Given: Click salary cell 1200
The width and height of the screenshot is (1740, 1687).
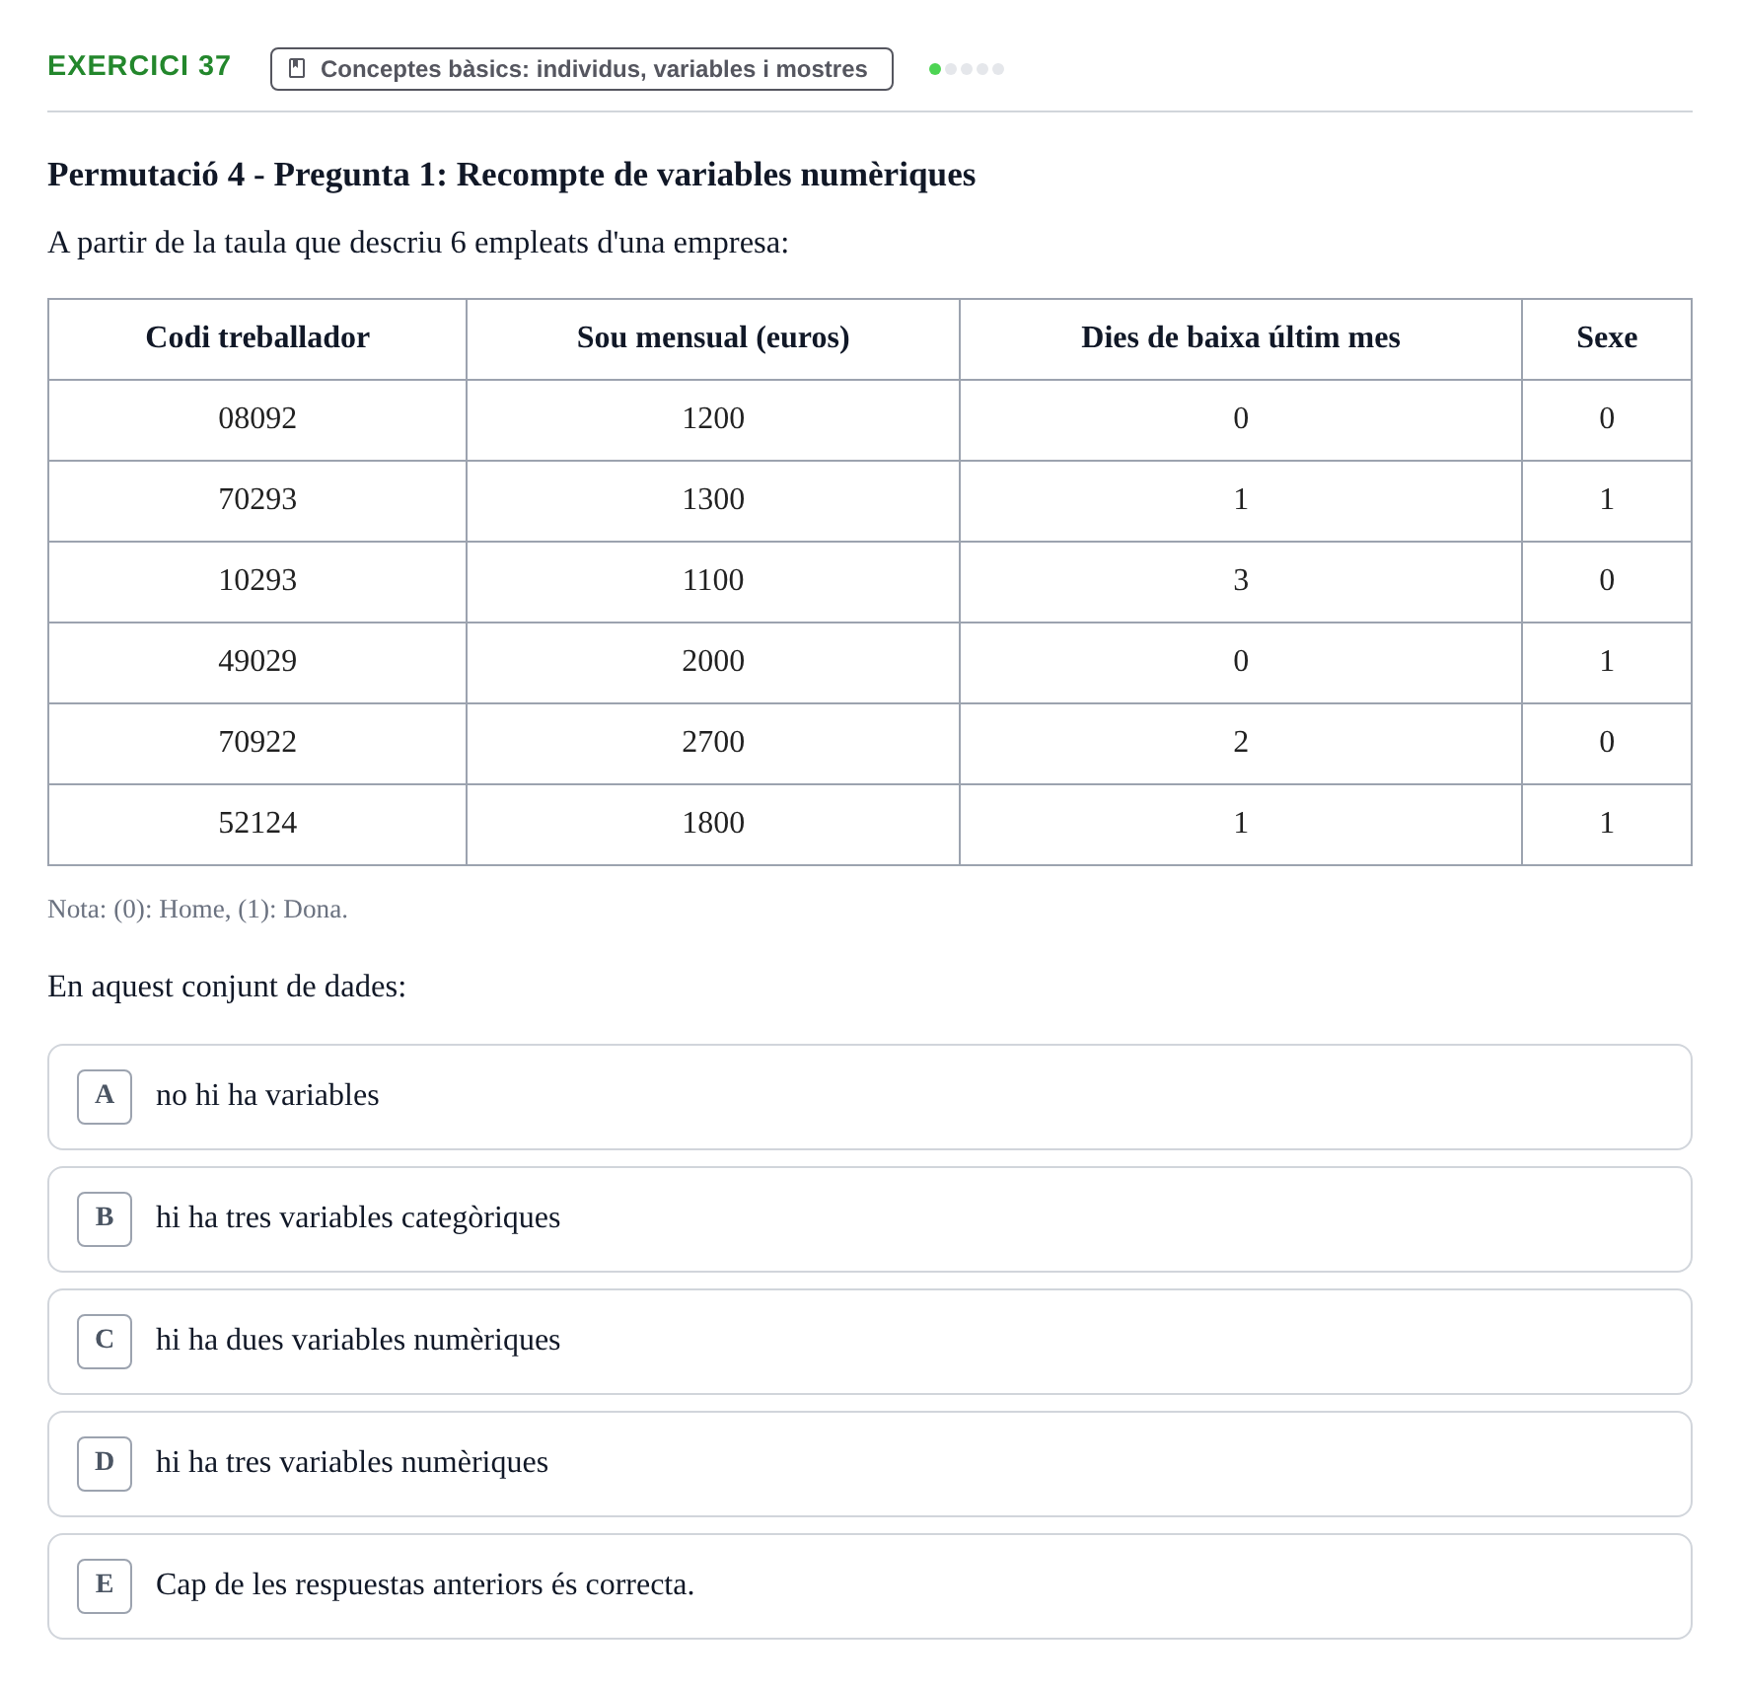Looking at the screenshot, I should (x=713, y=419).
